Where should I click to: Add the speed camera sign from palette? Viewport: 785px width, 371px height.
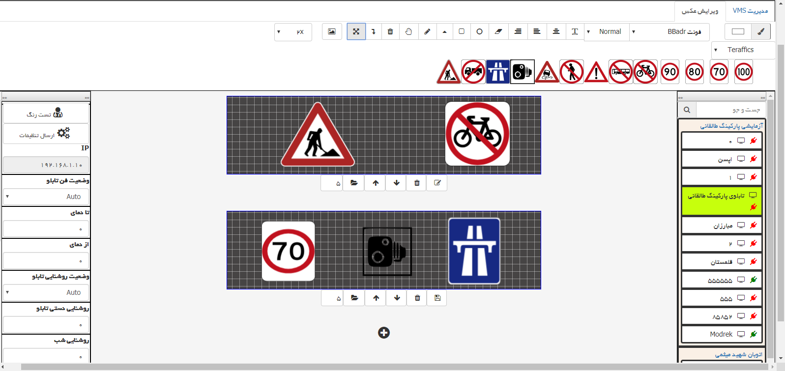522,72
